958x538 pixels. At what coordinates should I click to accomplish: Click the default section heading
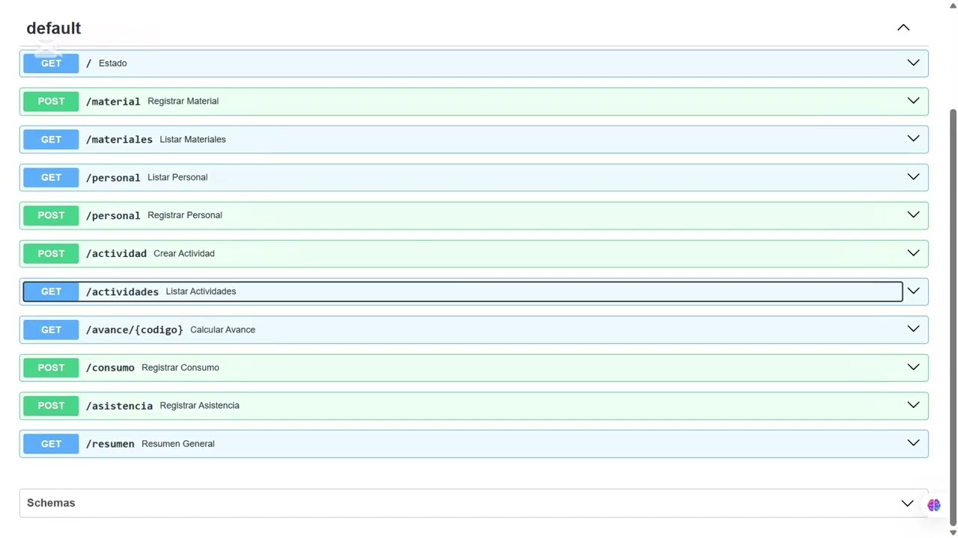tap(54, 28)
